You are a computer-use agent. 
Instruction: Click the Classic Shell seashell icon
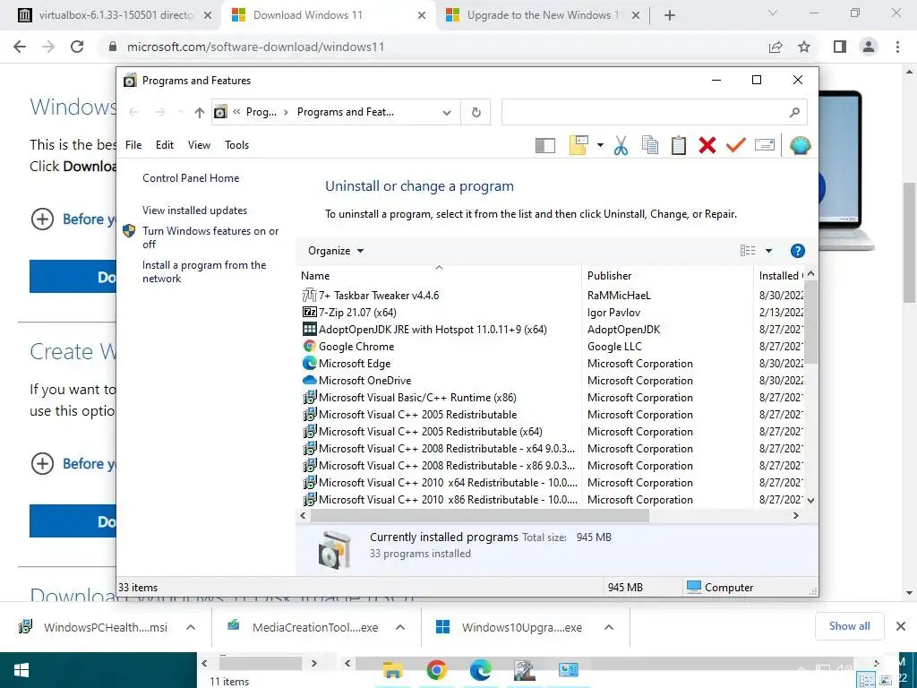[800, 145]
